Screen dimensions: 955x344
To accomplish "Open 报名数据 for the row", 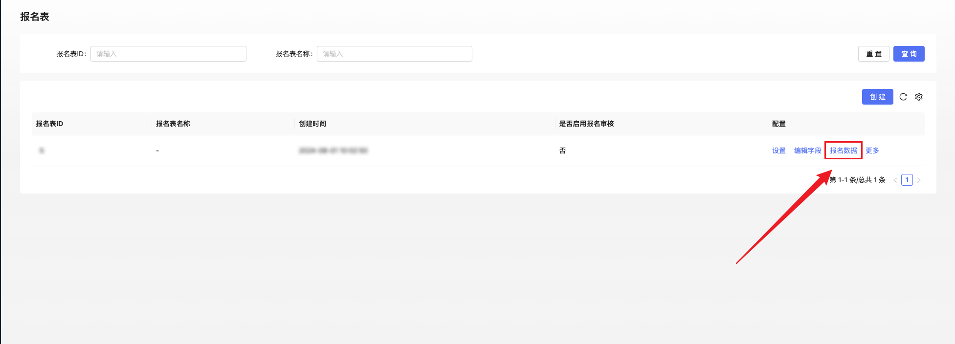I will coord(843,150).
